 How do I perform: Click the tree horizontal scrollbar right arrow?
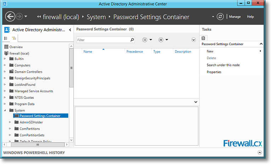point(67,144)
